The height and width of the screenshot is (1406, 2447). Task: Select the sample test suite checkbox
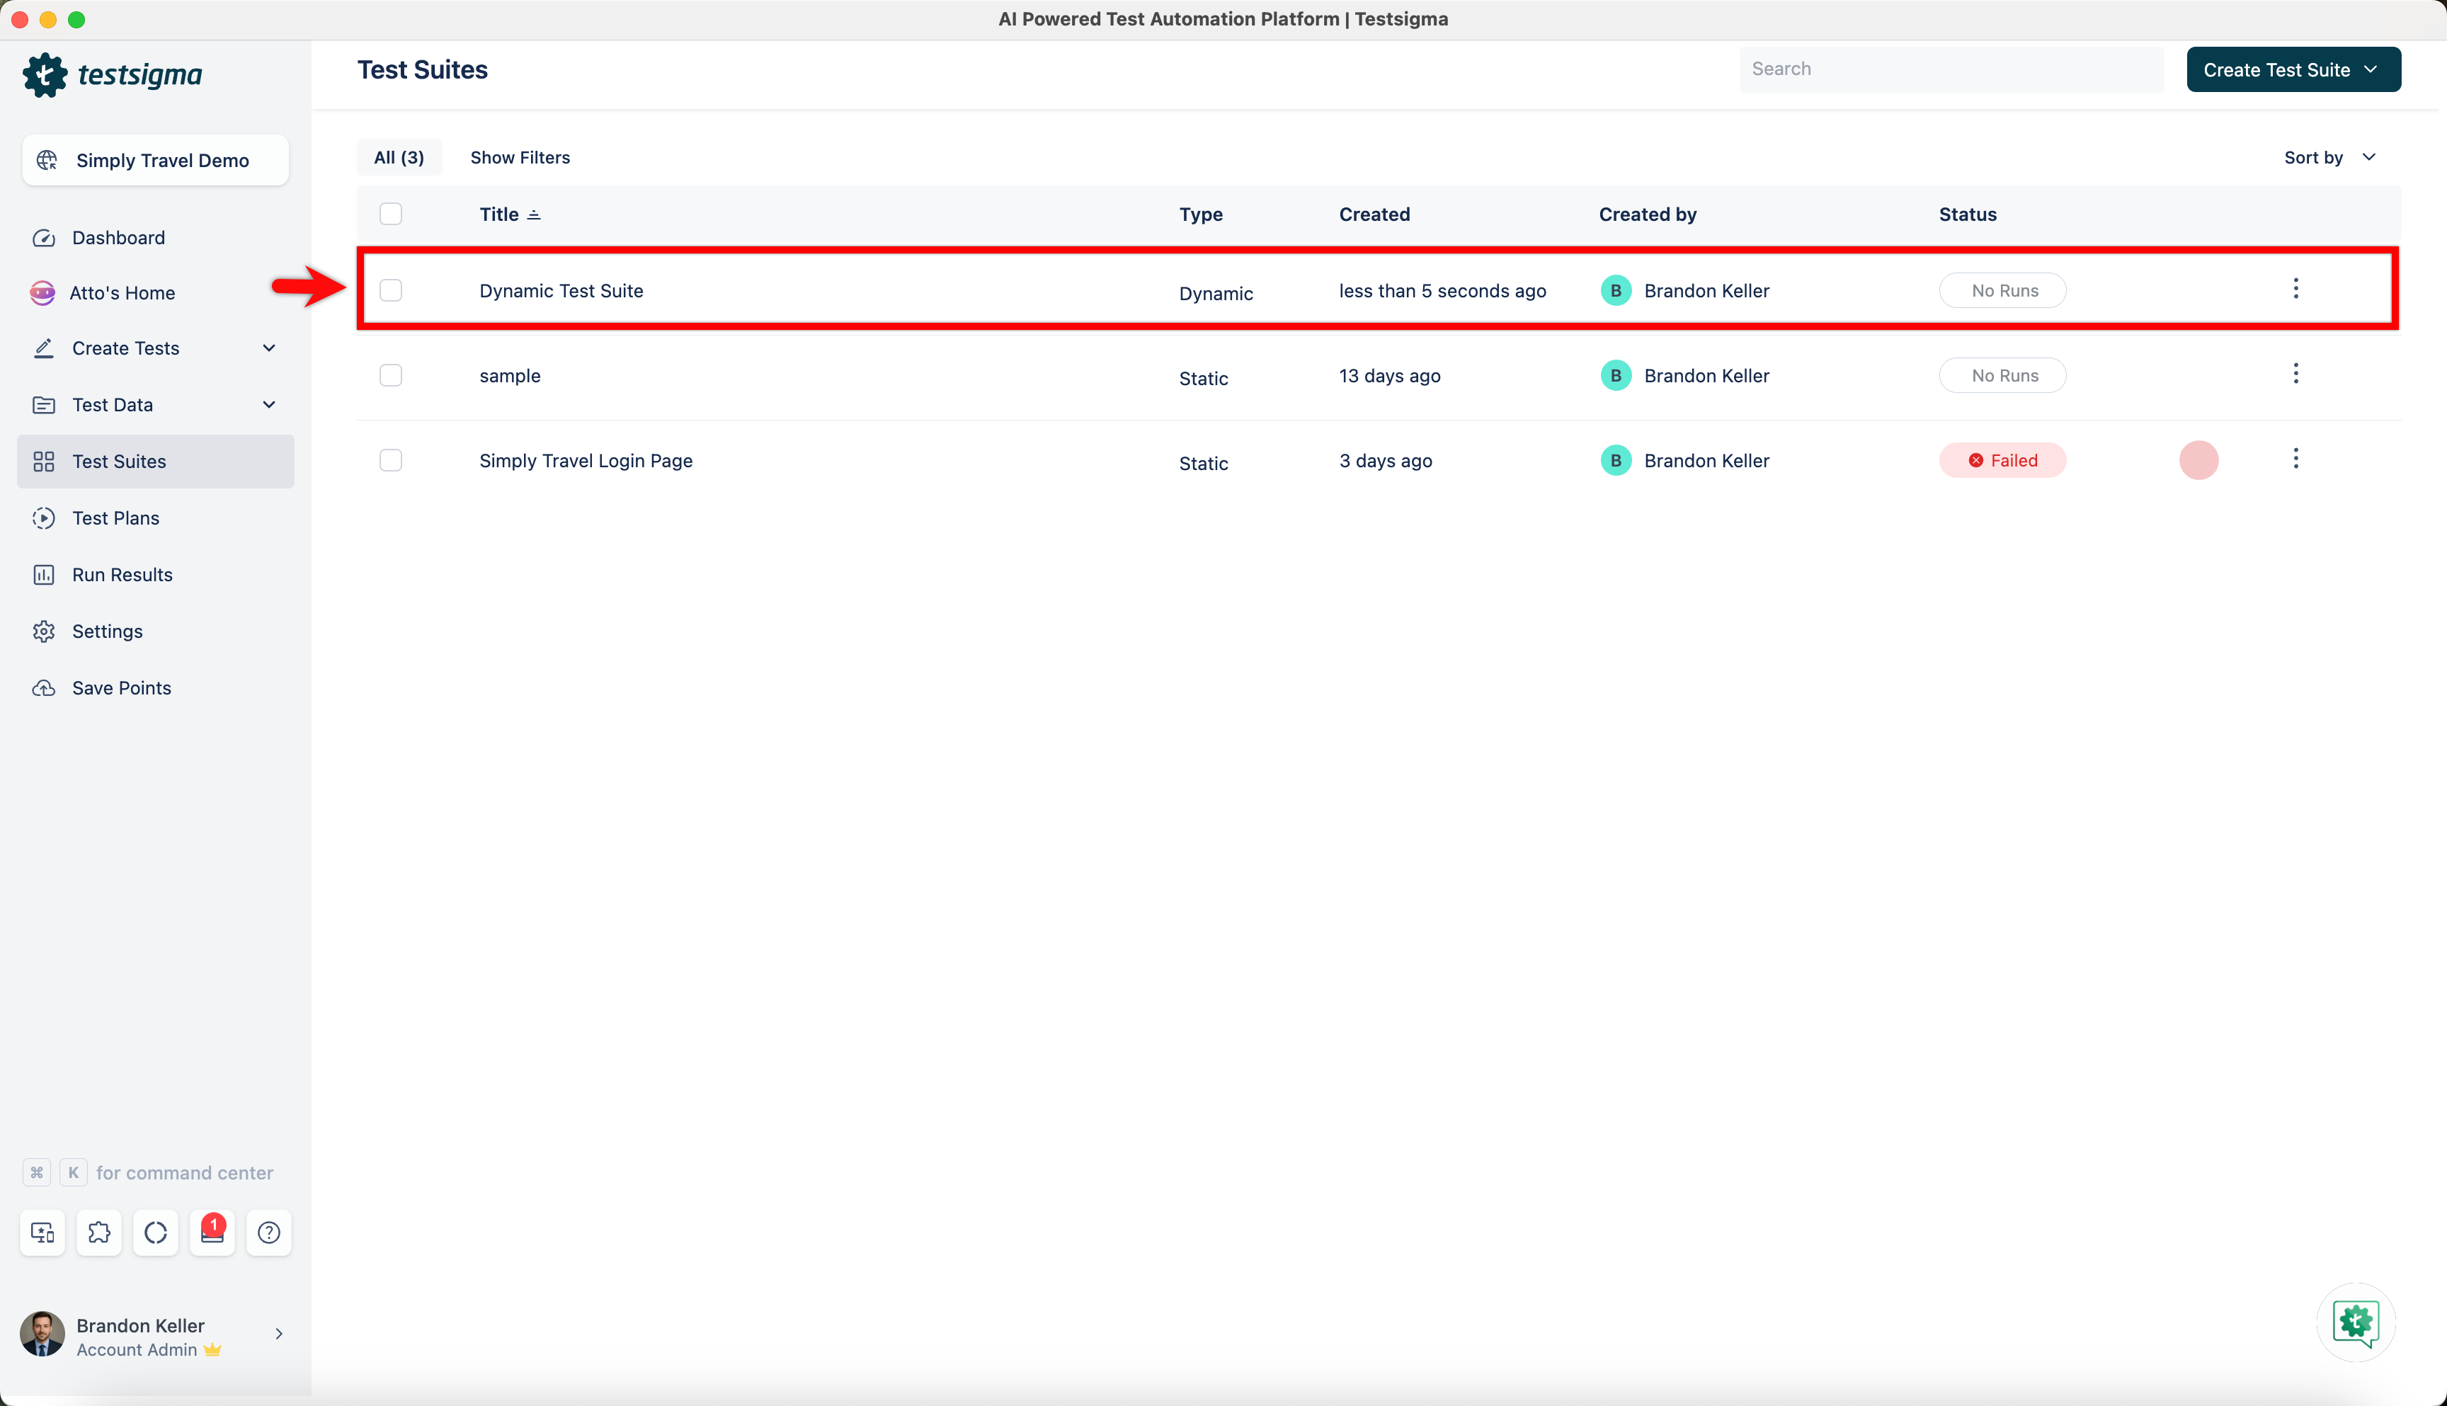[391, 375]
